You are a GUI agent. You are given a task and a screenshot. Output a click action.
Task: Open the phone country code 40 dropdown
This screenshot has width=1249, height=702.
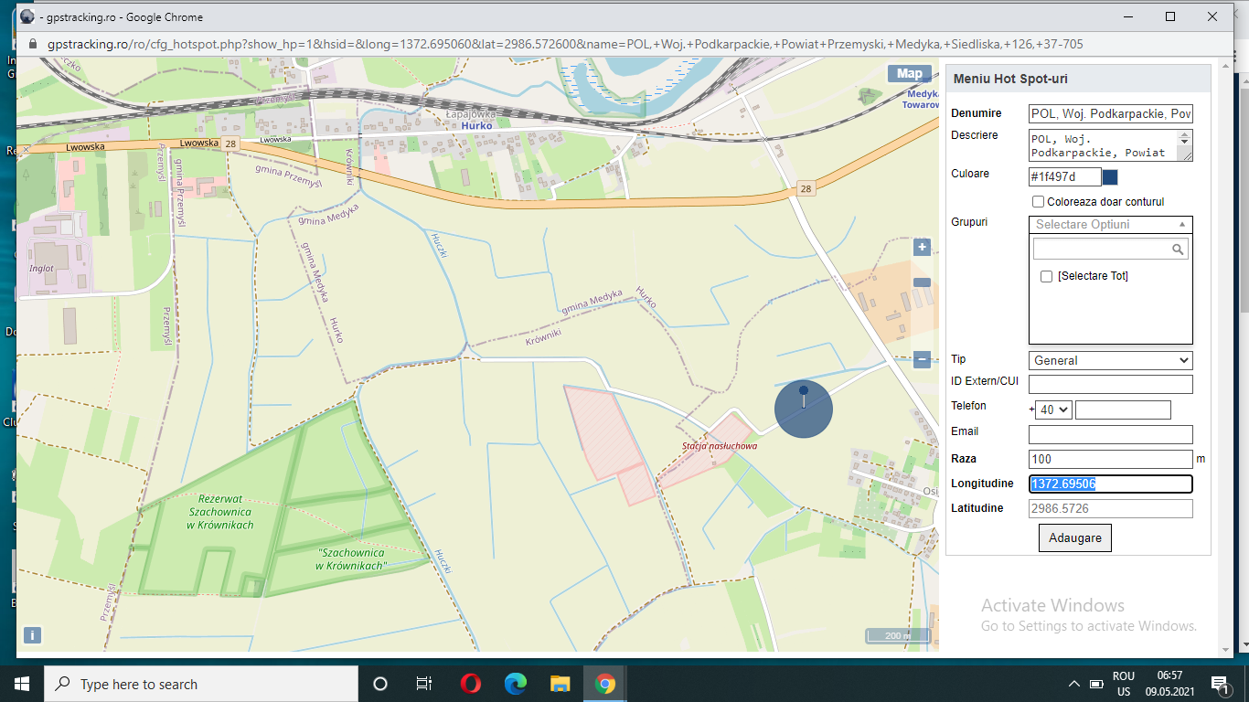1053,410
